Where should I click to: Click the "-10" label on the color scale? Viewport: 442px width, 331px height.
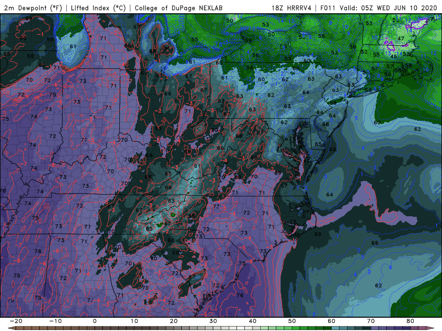[55, 321]
